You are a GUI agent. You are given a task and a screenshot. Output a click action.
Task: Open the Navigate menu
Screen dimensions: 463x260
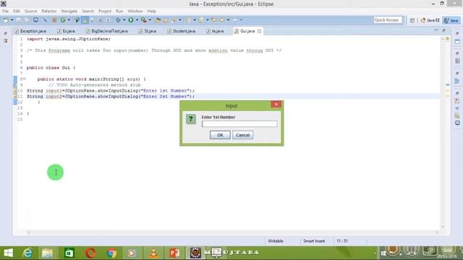pyautogui.click(x=69, y=11)
